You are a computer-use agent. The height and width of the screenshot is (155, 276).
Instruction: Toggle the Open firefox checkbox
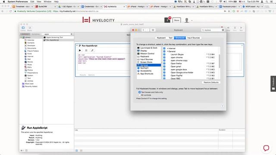164,63
